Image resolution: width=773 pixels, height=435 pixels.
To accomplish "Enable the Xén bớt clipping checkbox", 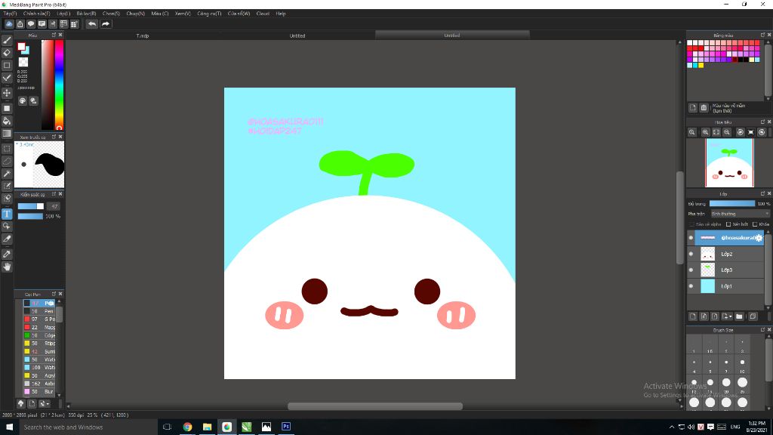I will (728, 224).
